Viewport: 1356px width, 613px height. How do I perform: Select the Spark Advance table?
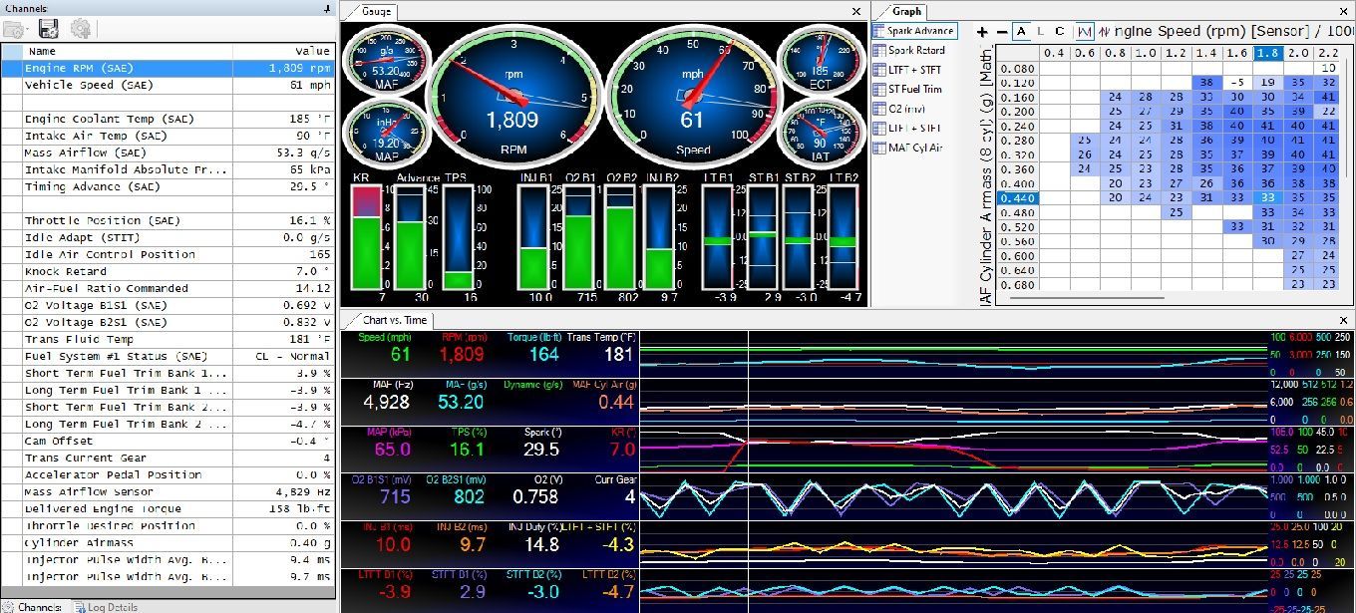coord(914,31)
